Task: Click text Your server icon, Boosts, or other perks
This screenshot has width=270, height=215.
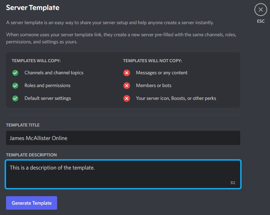Action: 176,98
